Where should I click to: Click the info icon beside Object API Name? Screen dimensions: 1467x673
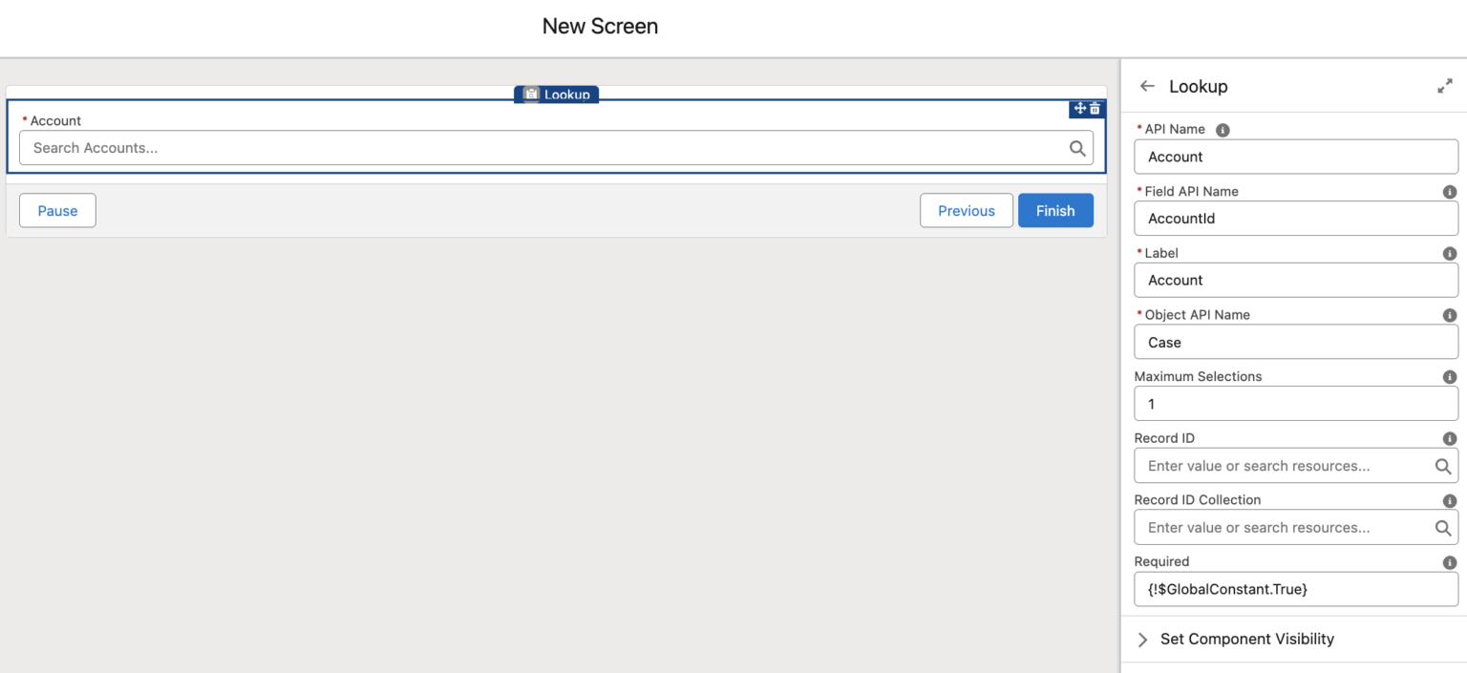pyautogui.click(x=1449, y=314)
